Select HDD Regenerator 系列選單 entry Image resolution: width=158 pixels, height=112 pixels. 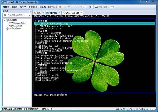click(x=54, y=48)
